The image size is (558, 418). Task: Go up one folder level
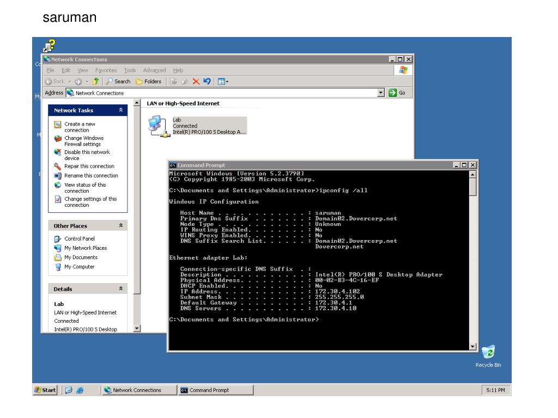(96, 82)
